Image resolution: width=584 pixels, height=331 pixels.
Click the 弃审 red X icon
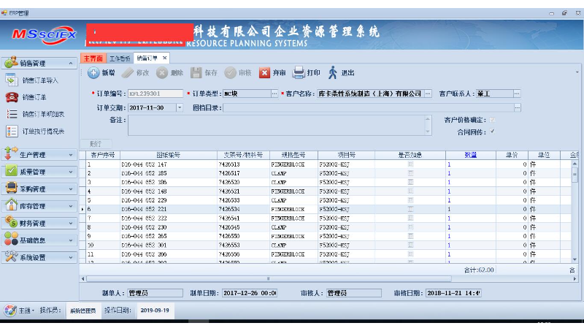pyautogui.click(x=264, y=72)
